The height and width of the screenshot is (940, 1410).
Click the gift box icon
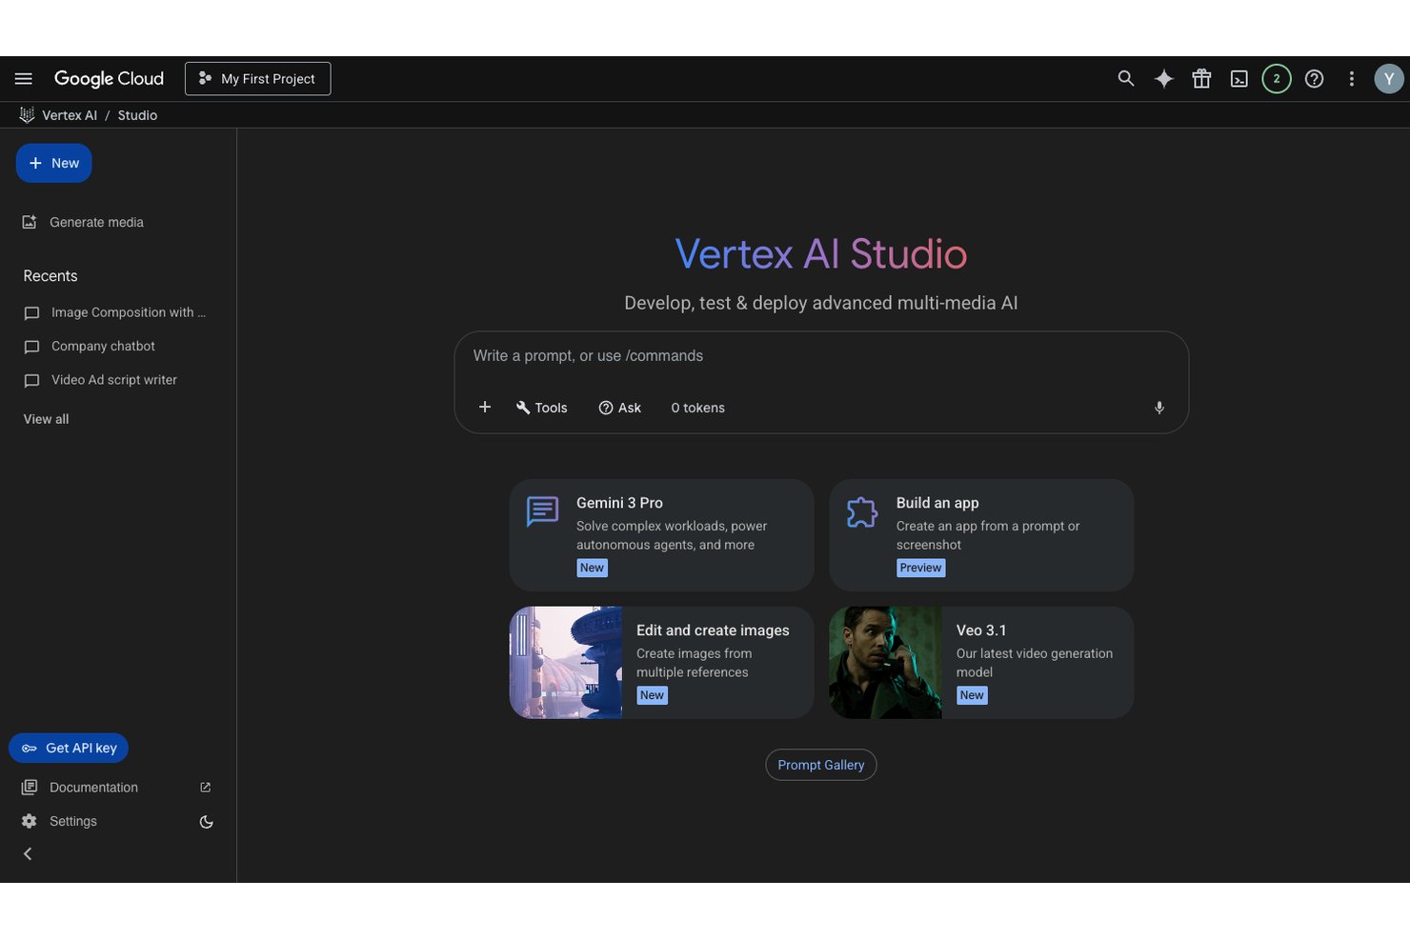[x=1201, y=79]
